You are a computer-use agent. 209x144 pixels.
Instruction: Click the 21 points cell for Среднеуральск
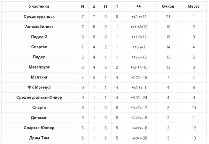point(168,17)
